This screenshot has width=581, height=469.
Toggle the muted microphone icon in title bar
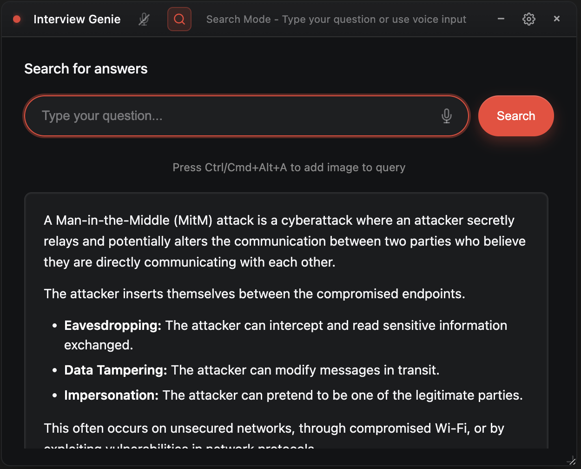click(x=144, y=19)
